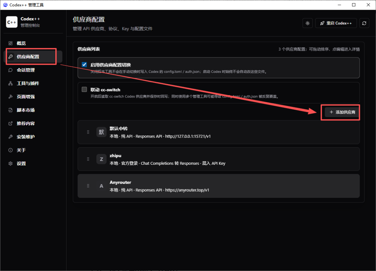Screen dimensions: 376x271
Task: Click the refresh icon in the header
Action: [364, 23]
